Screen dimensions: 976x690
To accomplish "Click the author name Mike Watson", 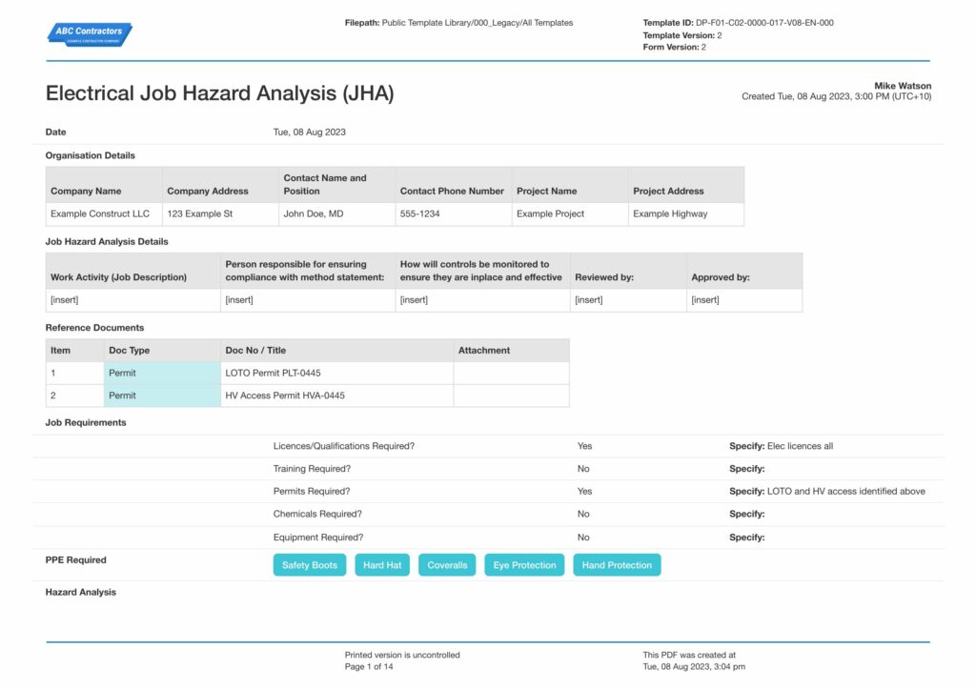I will (x=903, y=86).
